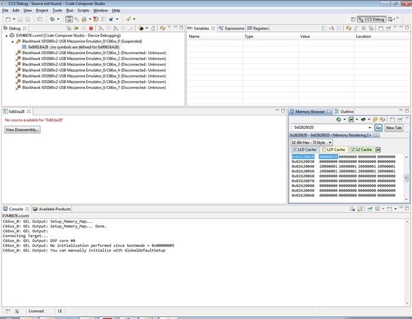The image size is (412, 319).
Task: Click the Pin icon in Memory Browser toolbar
Action: click(400, 119)
